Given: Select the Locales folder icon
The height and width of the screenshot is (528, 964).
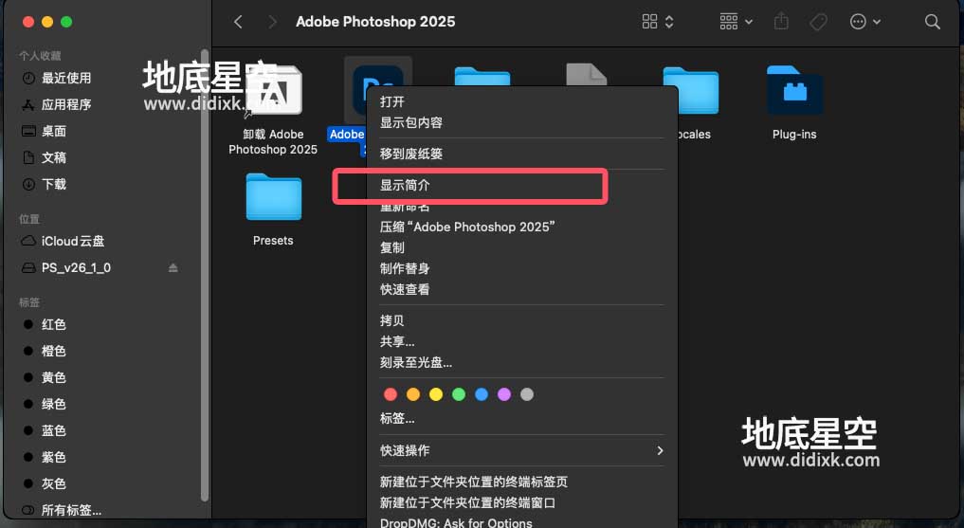Looking at the screenshot, I should (x=691, y=90).
